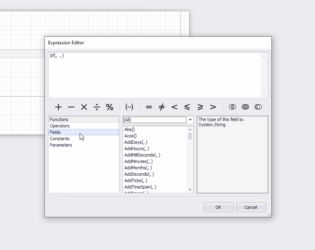This screenshot has height=250, width=315.
Task: Click inside the (All) combo box text
Action: (154, 120)
